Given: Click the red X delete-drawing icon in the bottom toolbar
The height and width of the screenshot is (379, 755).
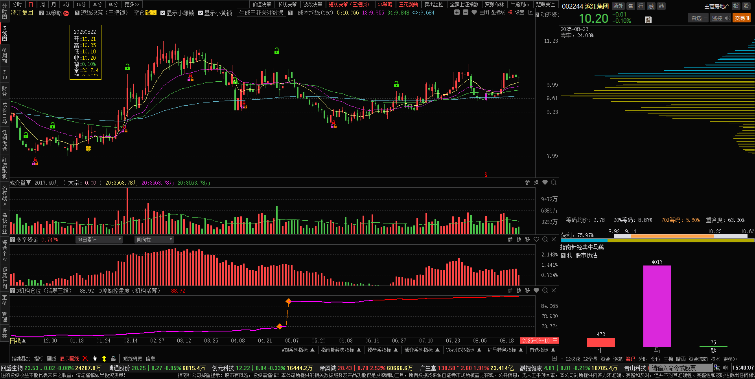Looking at the screenshot, I should 85,359.
